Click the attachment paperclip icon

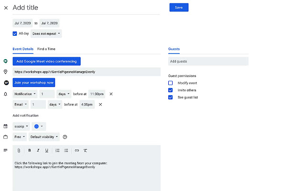[19, 150]
